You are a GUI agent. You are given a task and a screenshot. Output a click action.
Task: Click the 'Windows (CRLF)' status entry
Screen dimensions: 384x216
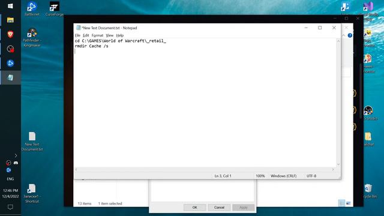pyautogui.click(x=284, y=176)
